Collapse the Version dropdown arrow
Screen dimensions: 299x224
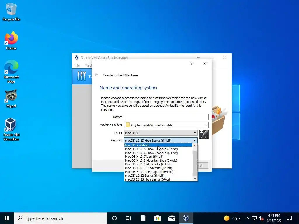(195, 140)
